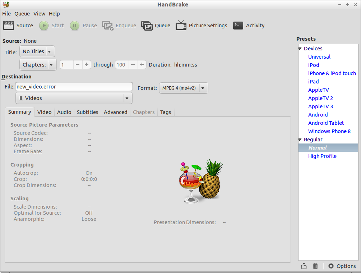
Task: Select the AppleTV 2 preset
Action: pyautogui.click(x=320, y=98)
